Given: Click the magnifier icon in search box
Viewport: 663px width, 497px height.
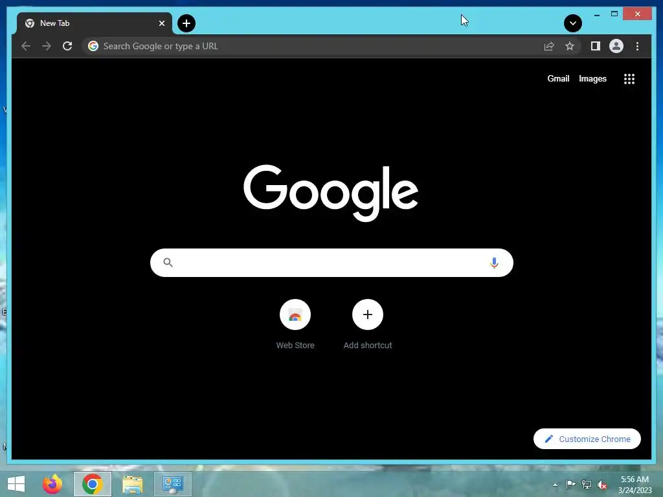Looking at the screenshot, I should (168, 263).
